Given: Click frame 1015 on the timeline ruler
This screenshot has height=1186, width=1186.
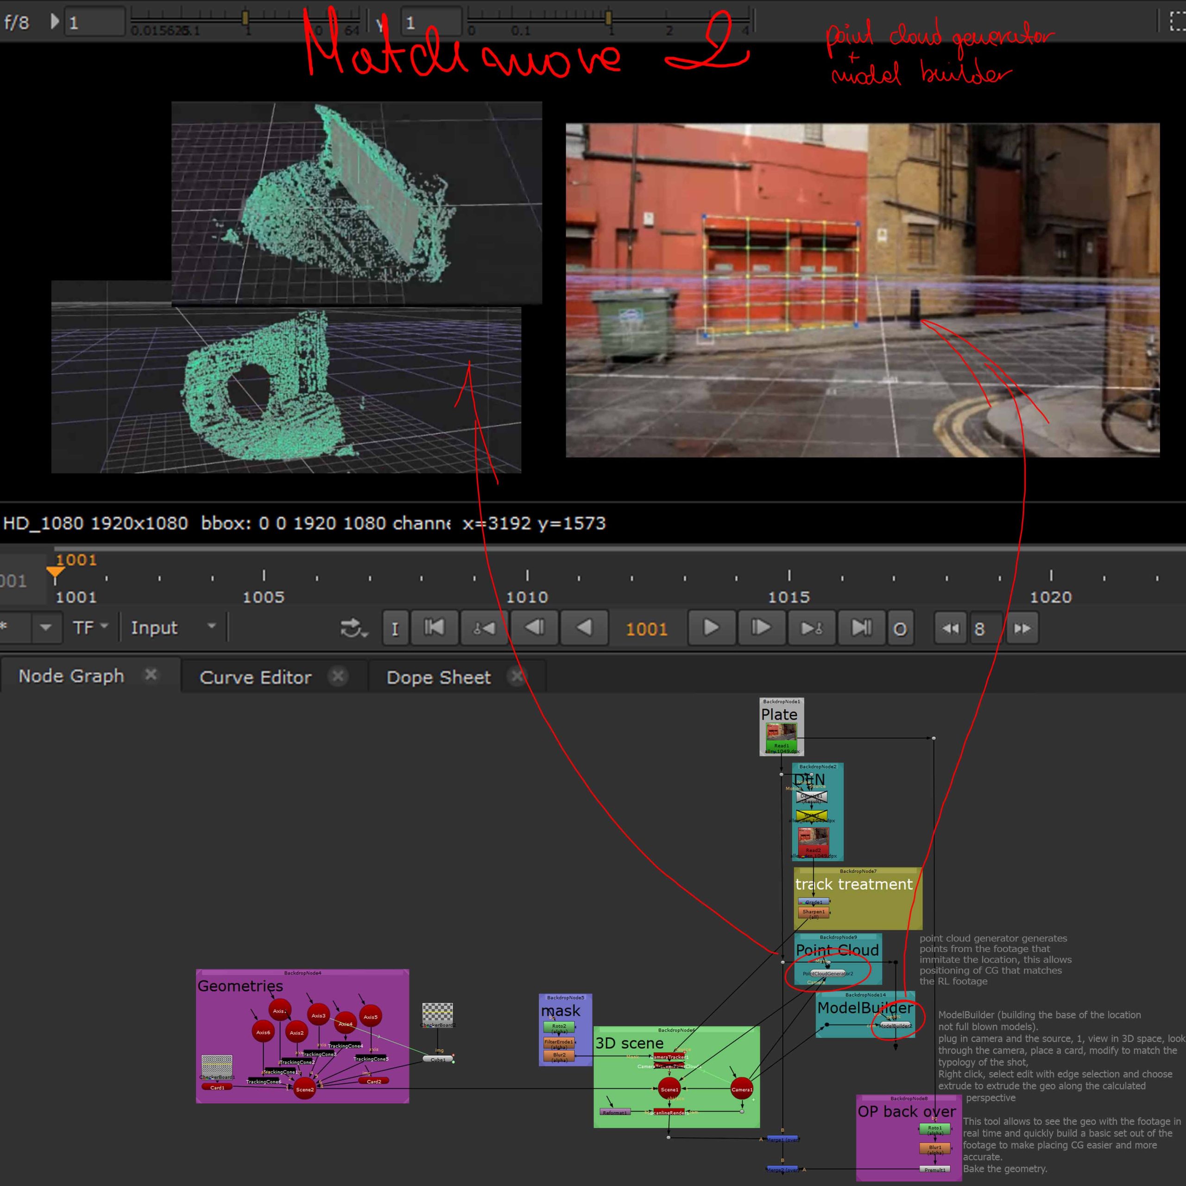Looking at the screenshot, I should click(x=789, y=596).
